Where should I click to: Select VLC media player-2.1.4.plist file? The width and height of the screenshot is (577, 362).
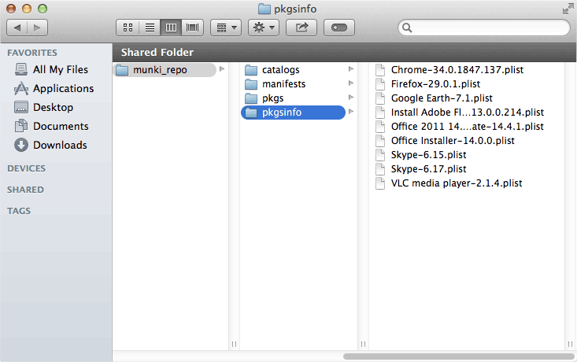456,183
